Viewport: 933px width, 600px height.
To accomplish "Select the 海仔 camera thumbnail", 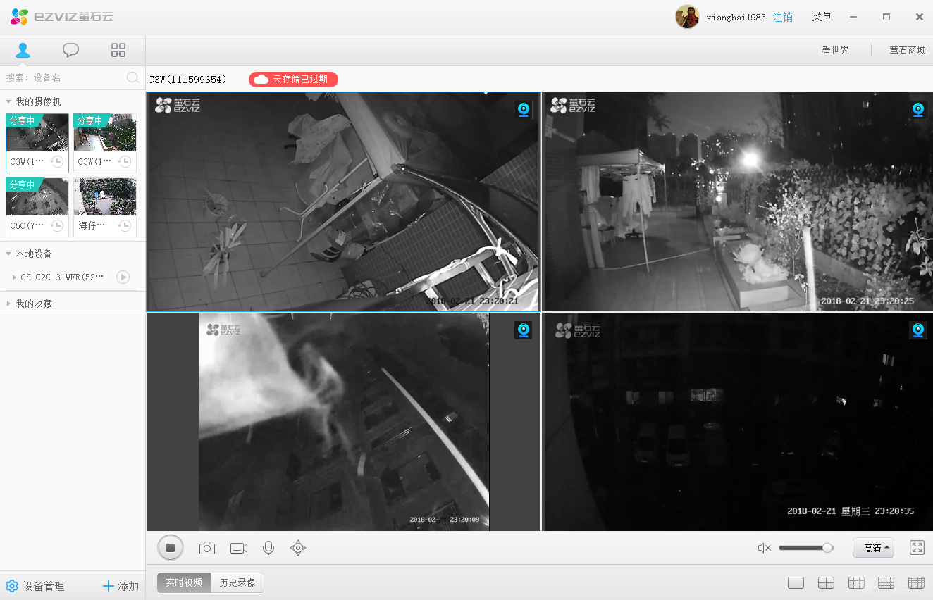I will click(x=105, y=207).
